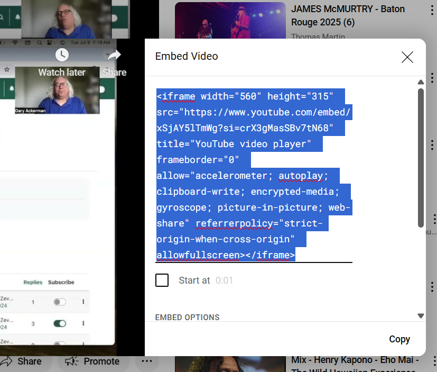The width and height of the screenshot is (437, 372).
Task: Enable the Start at checkbox
Action: coord(162,280)
